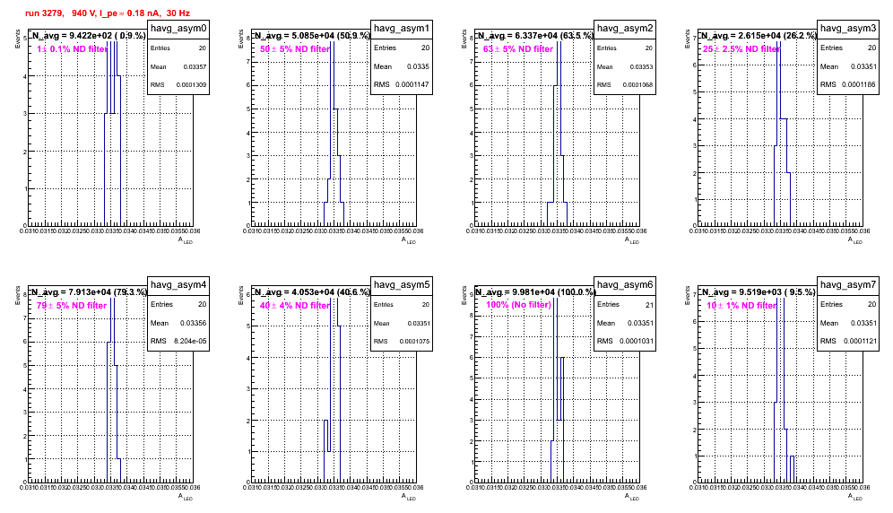Image resolution: width=893 pixels, height=513 pixels.
Task: Click RMS 0.0001121 in havg_asym7 stats
Action: click(x=848, y=342)
